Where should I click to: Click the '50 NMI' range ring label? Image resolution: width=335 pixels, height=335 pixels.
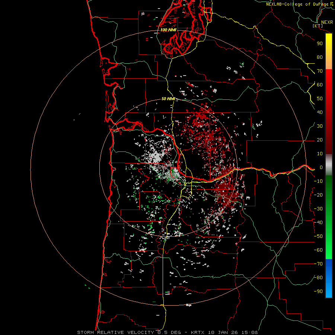[168, 99]
